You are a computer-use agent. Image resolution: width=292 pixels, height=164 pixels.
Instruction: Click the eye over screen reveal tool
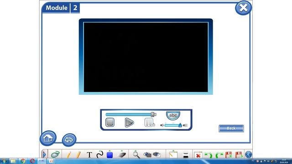pos(156,154)
